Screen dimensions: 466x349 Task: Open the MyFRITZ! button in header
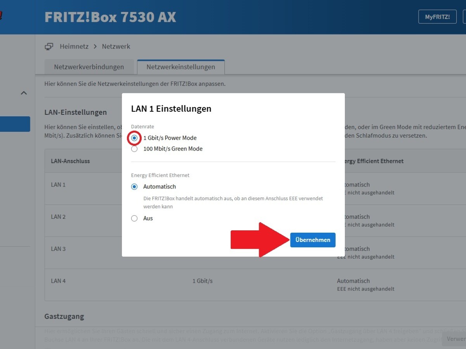[437, 17]
